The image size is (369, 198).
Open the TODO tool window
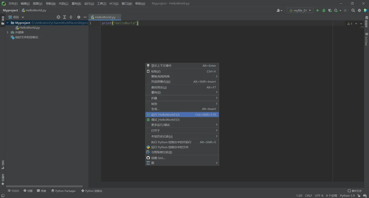point(13,191)
